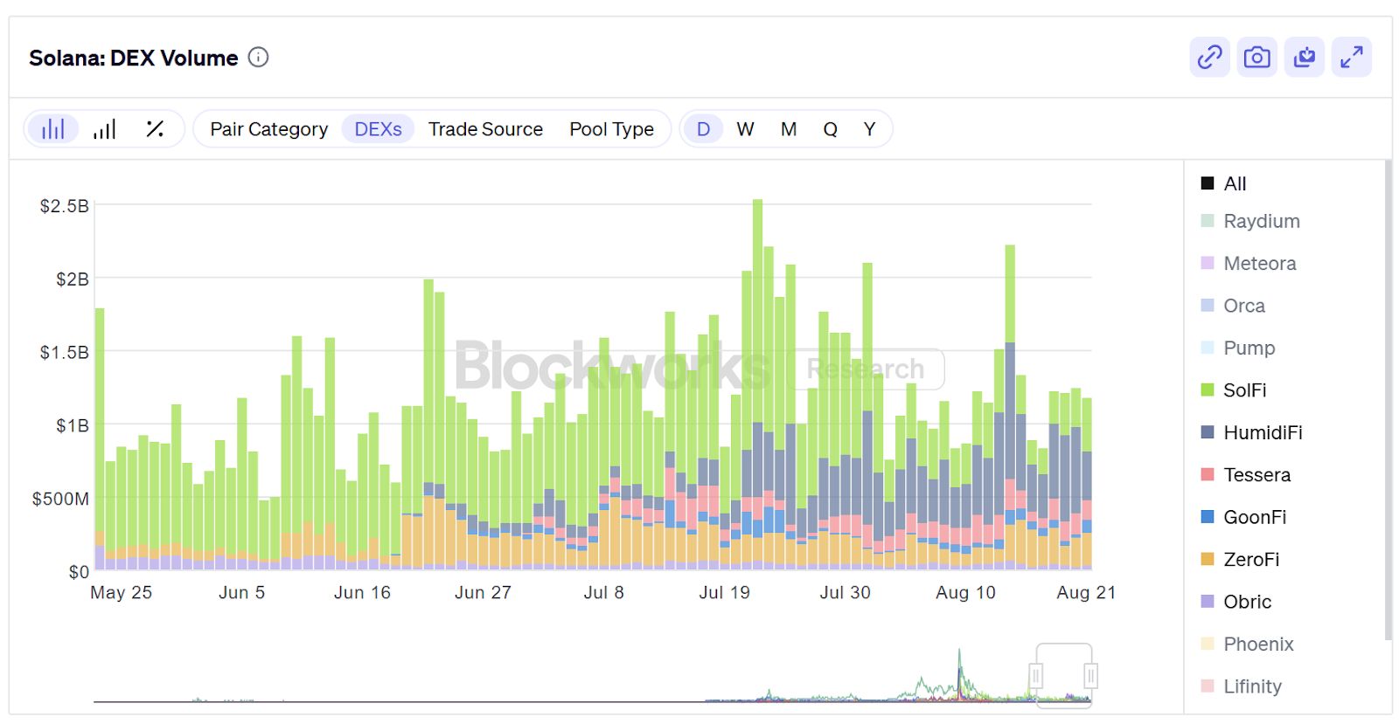1399x724 pixels.
Task: Set interval to quarterly (Q)
Action: point(830,129)
